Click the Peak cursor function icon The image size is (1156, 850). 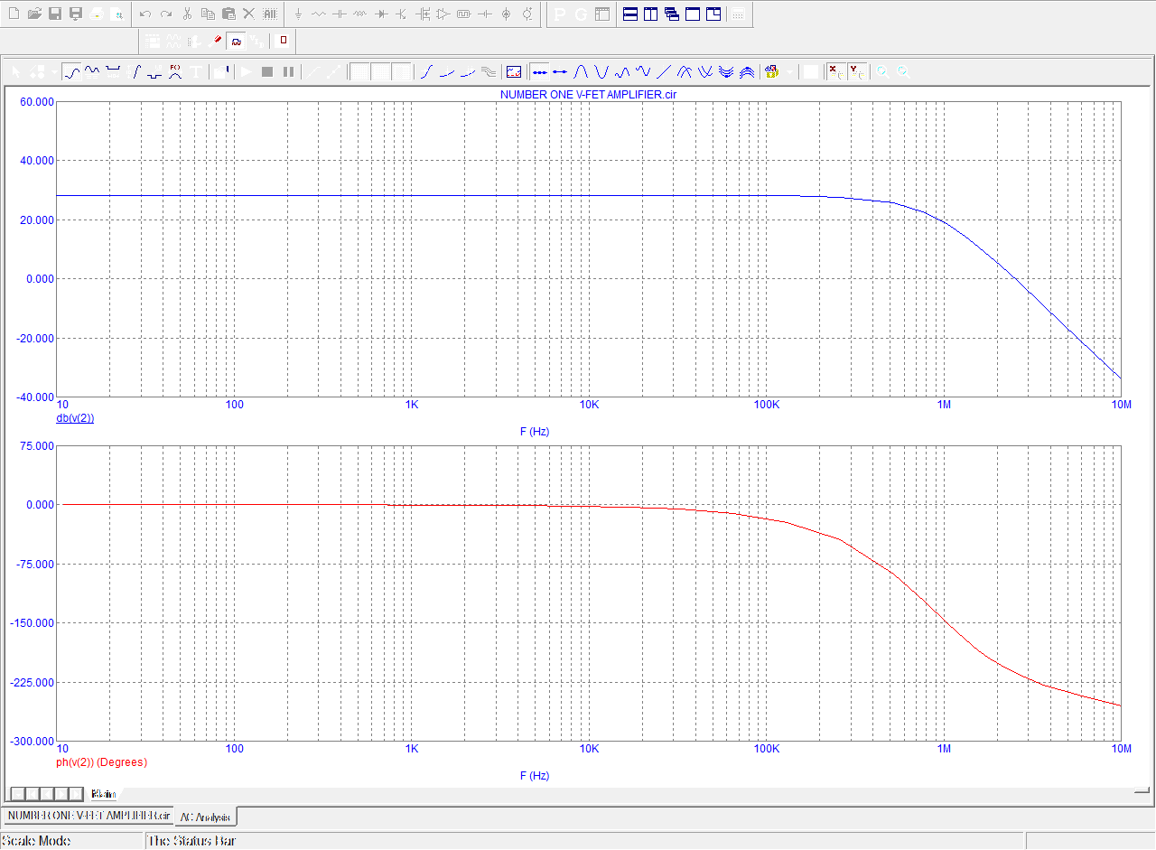tap(581, 71)
